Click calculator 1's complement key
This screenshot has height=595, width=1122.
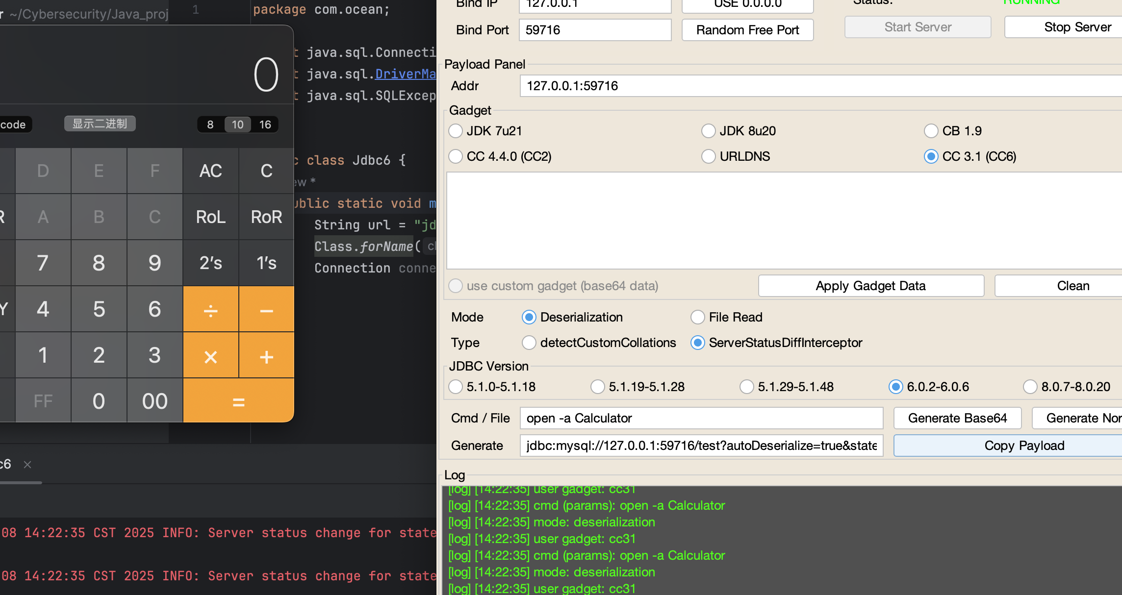(x=267, y=263)
